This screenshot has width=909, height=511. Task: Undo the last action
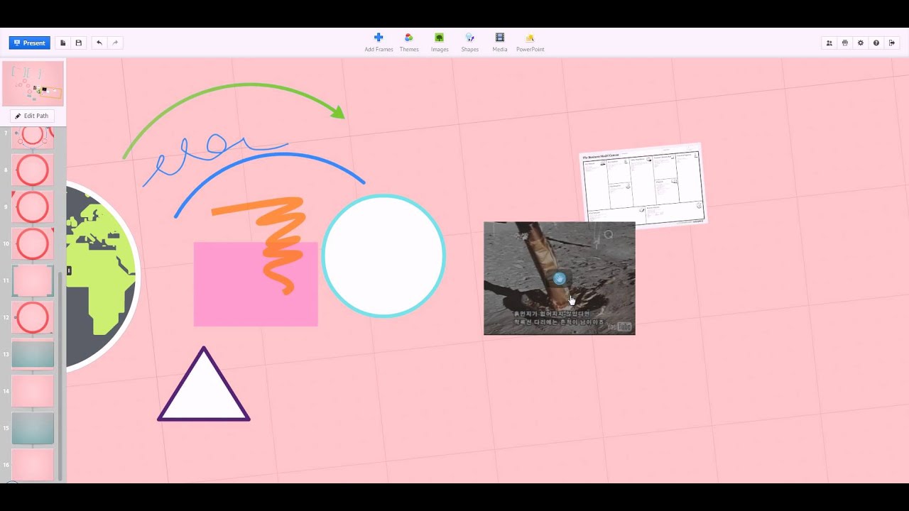(x=99, y=43)
